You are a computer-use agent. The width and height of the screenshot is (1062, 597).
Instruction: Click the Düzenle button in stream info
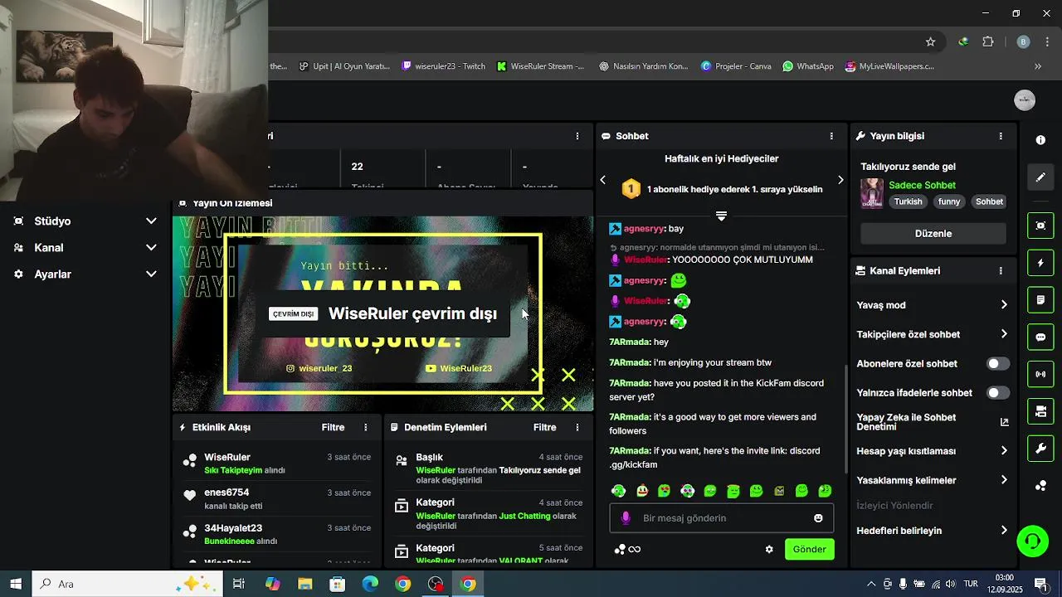point(933,234)
